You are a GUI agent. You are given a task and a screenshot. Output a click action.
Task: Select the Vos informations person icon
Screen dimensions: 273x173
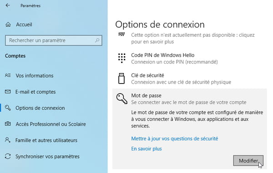pos(8,75)
